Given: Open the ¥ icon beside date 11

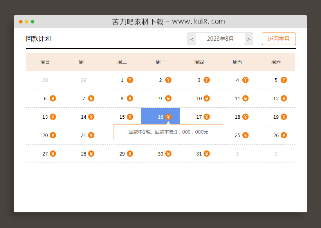Looking at the screenshot, I should [245, 98].
